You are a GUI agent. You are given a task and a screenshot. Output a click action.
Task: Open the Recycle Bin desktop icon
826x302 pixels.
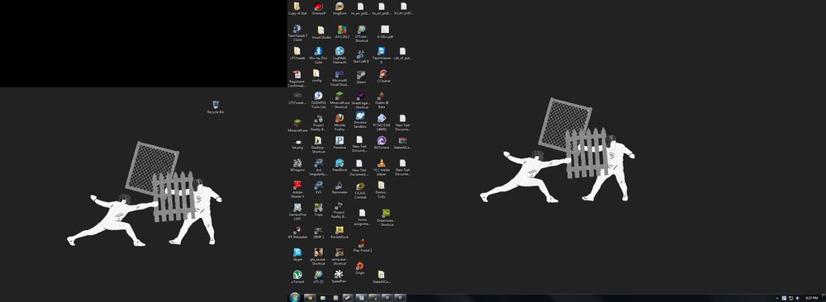coord(216,106)
